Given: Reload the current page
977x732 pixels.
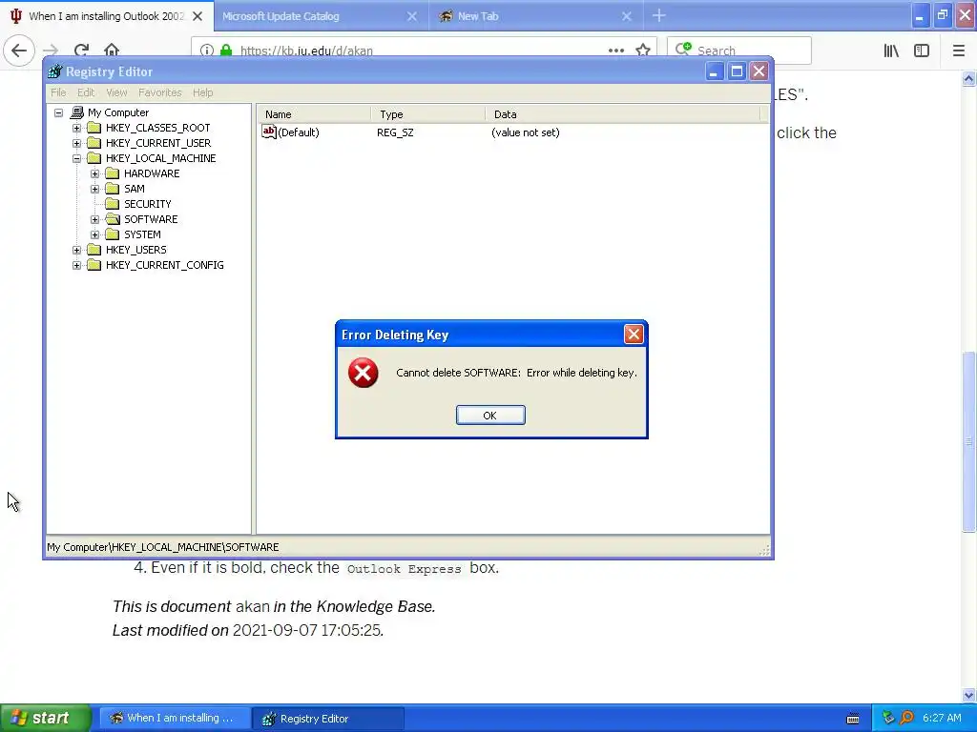Looking at the screenshot, I should tap(82, 51).
